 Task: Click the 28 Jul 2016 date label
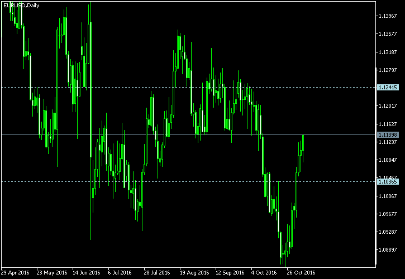[157, 272]
